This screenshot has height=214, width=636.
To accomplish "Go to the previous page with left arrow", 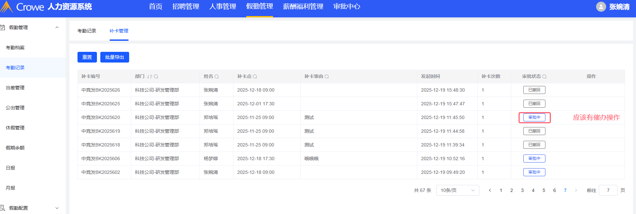I will point(490,190).
